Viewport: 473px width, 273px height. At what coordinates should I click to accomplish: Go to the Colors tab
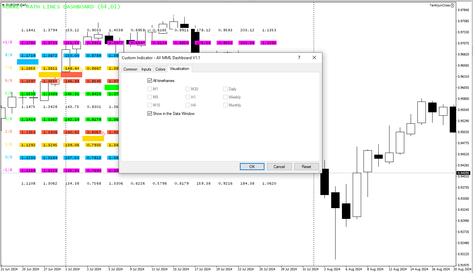pos(160,69)
